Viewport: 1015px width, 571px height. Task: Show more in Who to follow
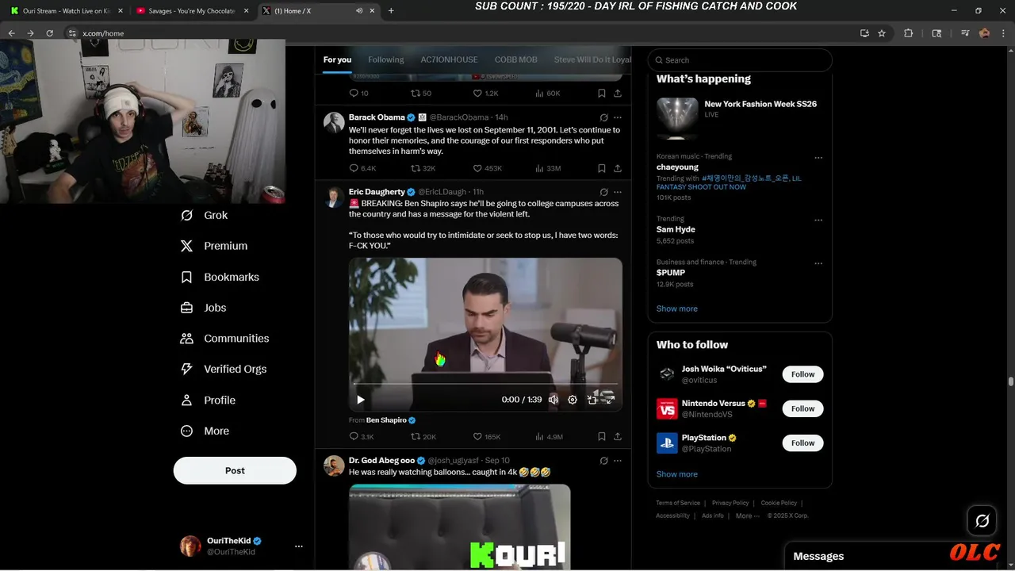point(677,474)
